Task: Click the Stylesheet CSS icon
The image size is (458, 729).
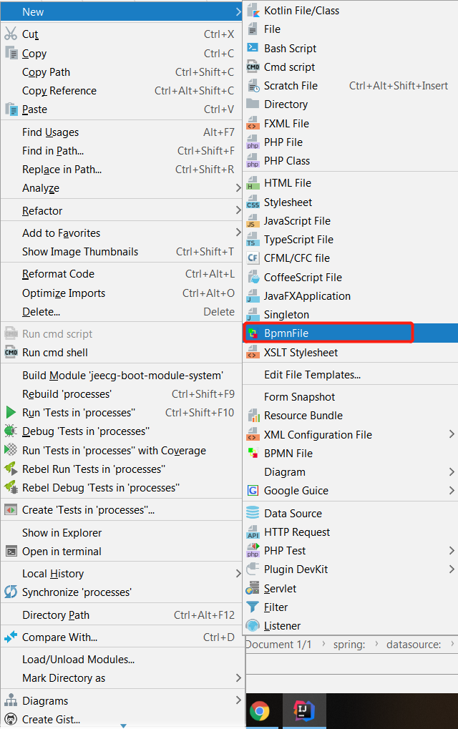Action: point(253,202)
